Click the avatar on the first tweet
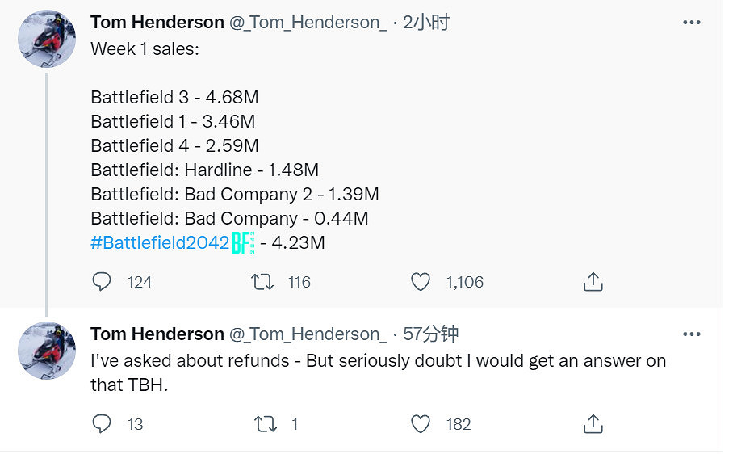The height and width of the screenshot is (454, 733). tap(47, 39)
